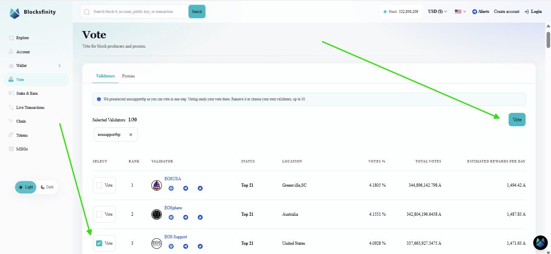Image resolution: width=551 pixels, height=254 pixels.
Task: Click the page vertical scrollbar
Action: 548,40
